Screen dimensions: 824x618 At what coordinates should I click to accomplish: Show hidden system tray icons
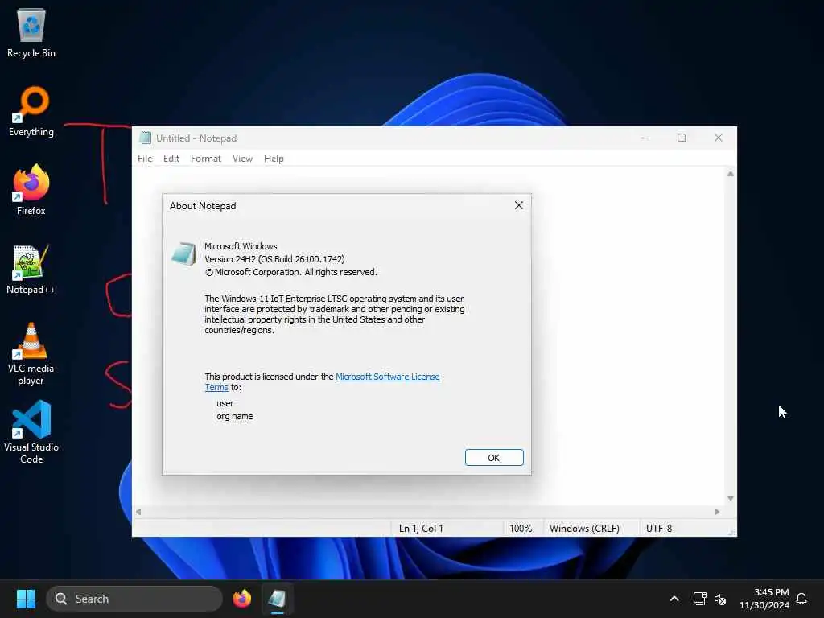point(674,599)
